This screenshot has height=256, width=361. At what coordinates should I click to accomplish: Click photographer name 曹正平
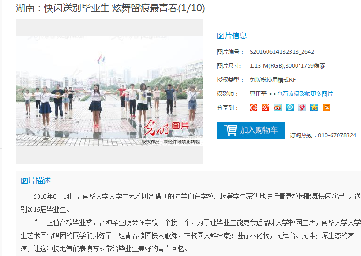click(258, 93)
